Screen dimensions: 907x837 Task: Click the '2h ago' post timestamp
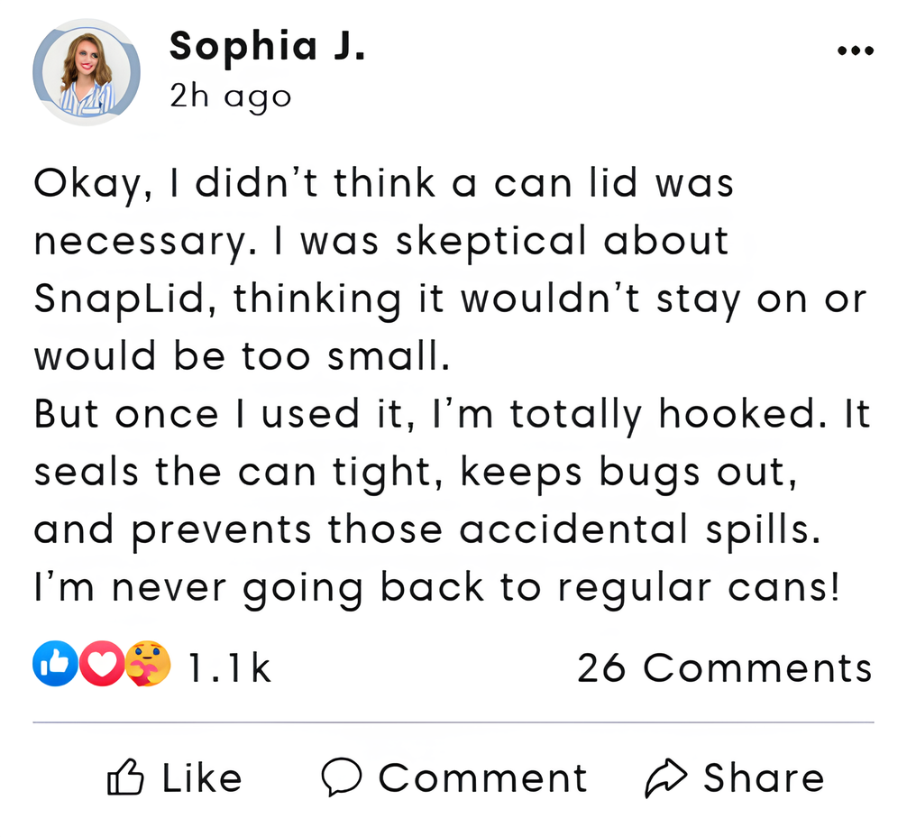pyautogui.click(x=230, y=96)
